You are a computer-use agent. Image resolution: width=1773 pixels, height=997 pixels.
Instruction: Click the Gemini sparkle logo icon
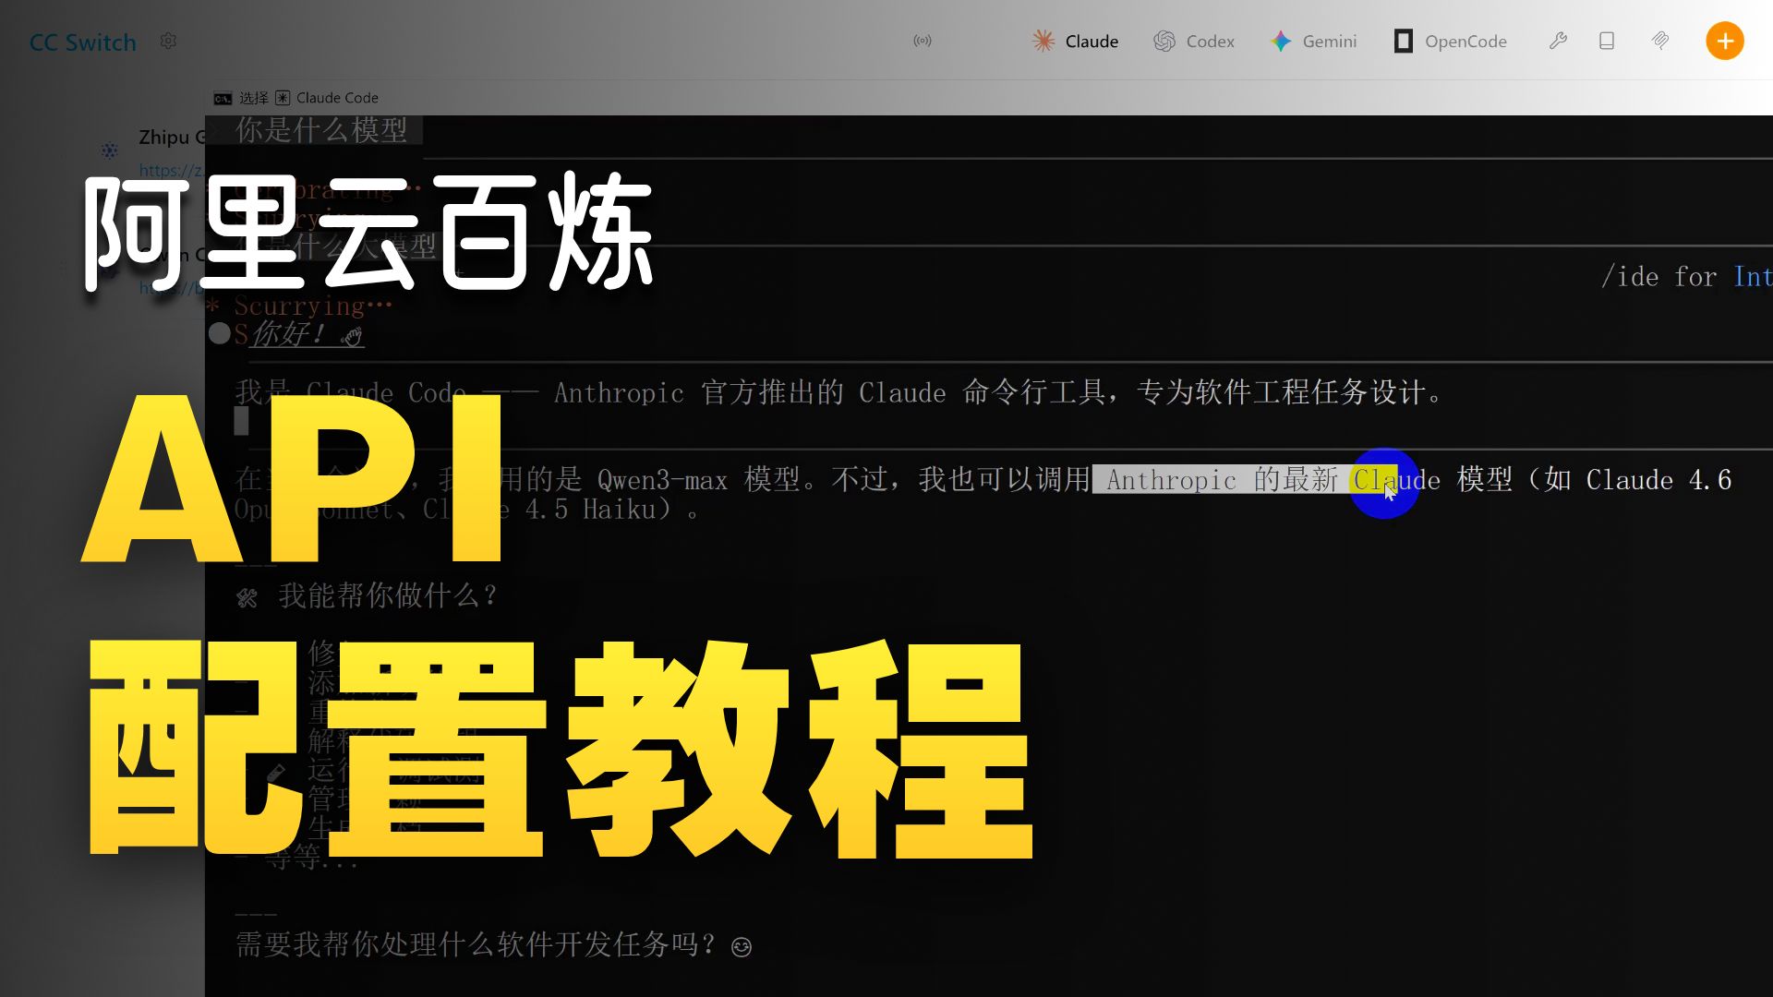coord(1281,42)
